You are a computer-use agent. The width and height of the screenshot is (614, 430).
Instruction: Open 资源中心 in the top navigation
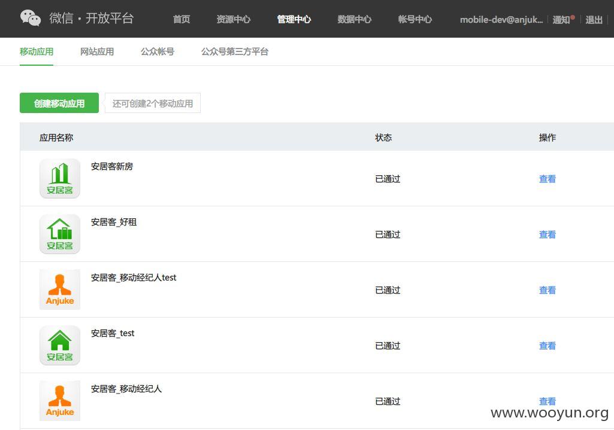click(234, 19)
